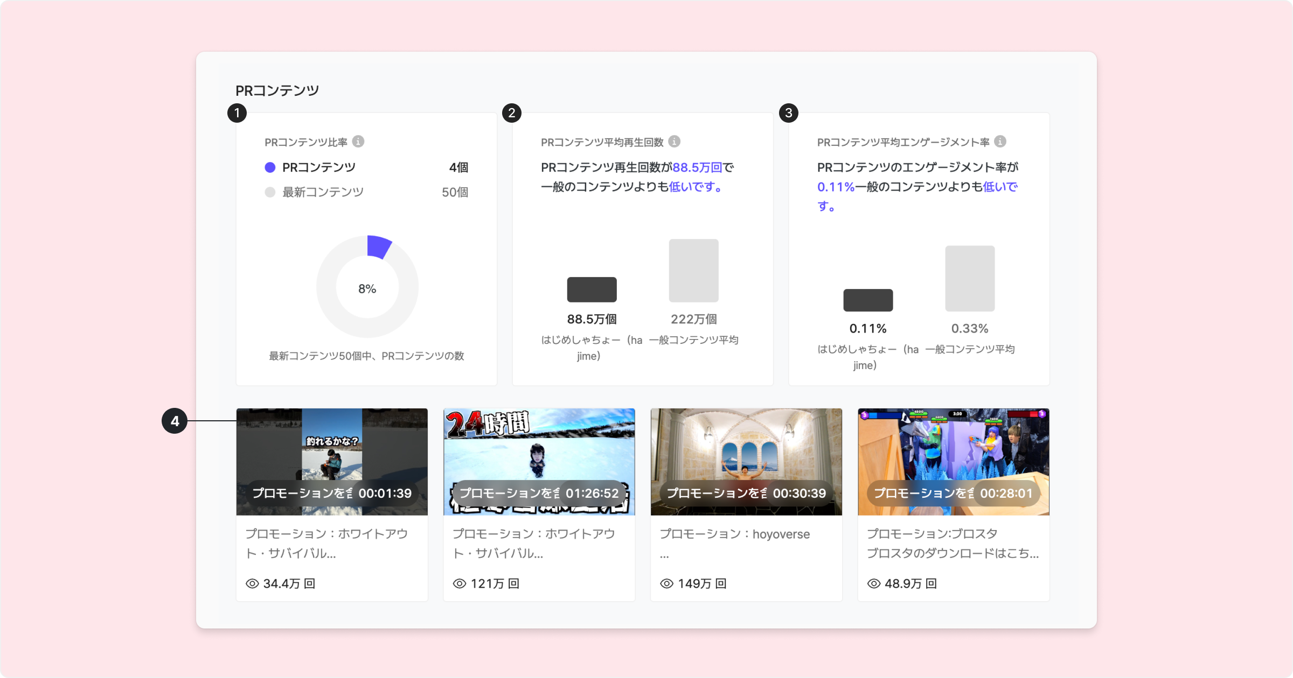This screenshot has width=1293, height=678.
Task: Click gray 0.33% bar in engagement chart
Action: [970, 278]
